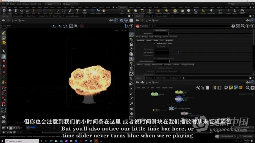255x143 pixels.
Task: Select the Font shelf tool
Action: pyautogui.click(x=77, y=11)
